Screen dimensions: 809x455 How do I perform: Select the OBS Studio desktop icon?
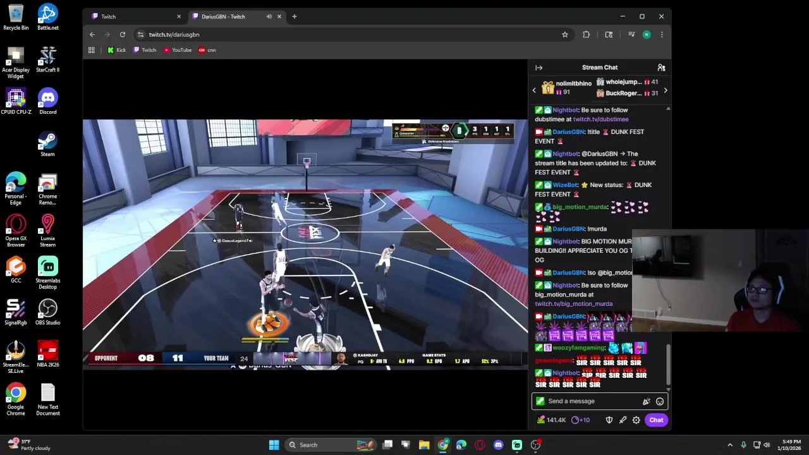[47, 312]
